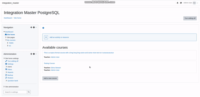200x97 pixels.
Task: Open Restore in Administration block
Action: pyautogui.click(x=10, y=78)
